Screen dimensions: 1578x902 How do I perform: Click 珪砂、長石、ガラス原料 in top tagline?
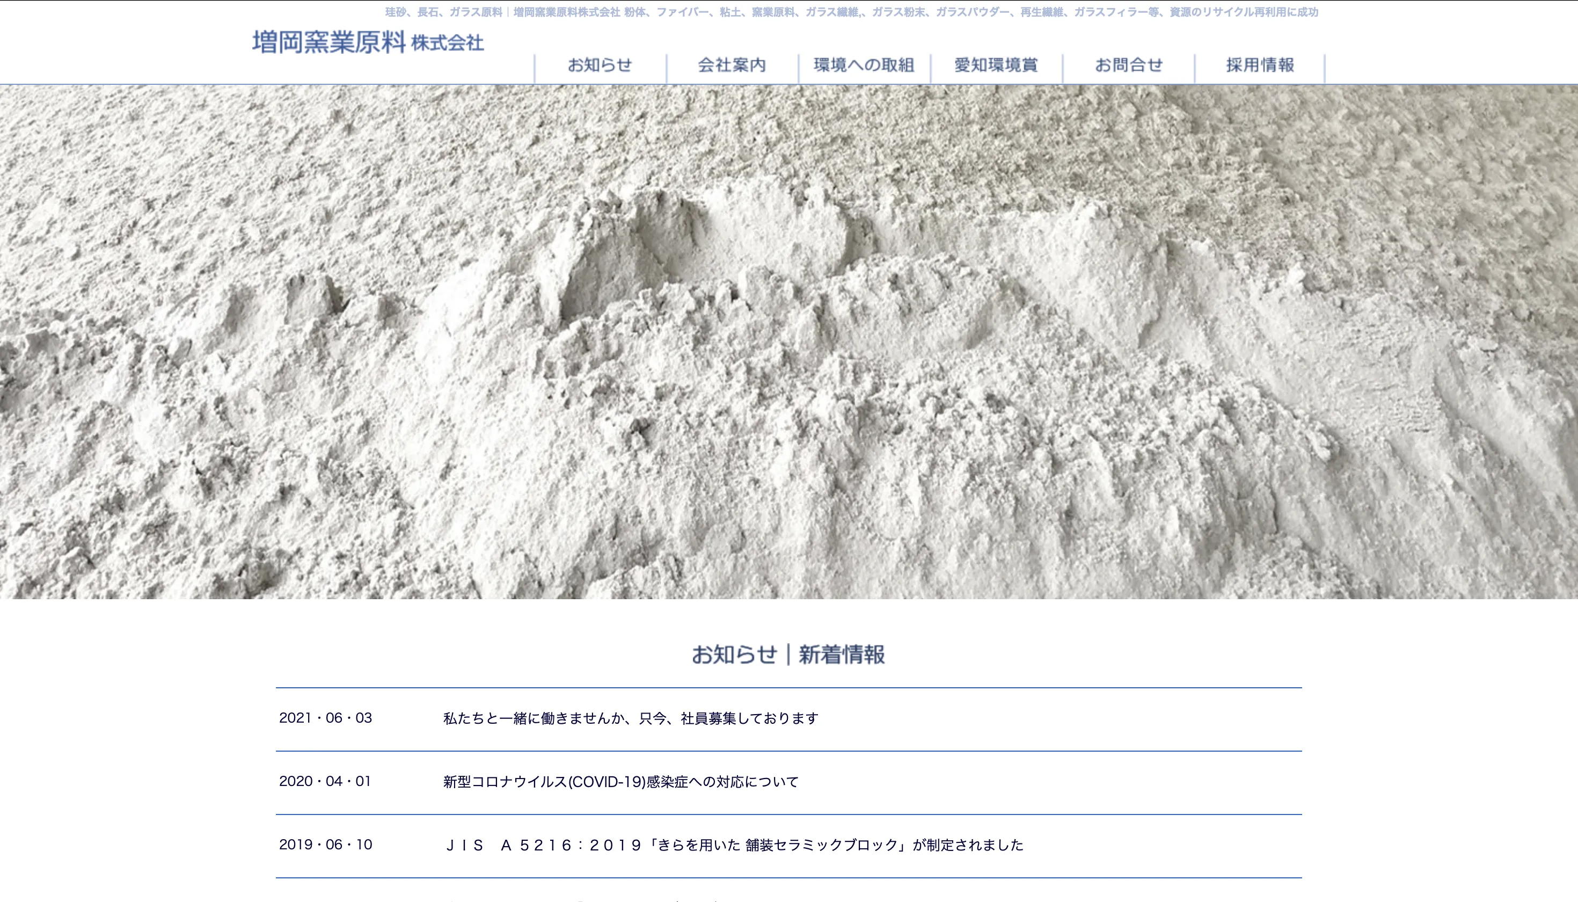tap(443, 12)
